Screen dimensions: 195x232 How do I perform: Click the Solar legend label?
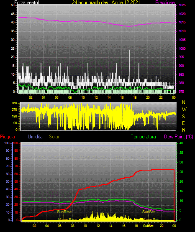54,137
